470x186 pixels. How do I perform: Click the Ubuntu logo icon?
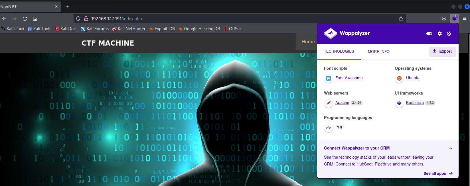pyautogui.click(x=399, y=78)
